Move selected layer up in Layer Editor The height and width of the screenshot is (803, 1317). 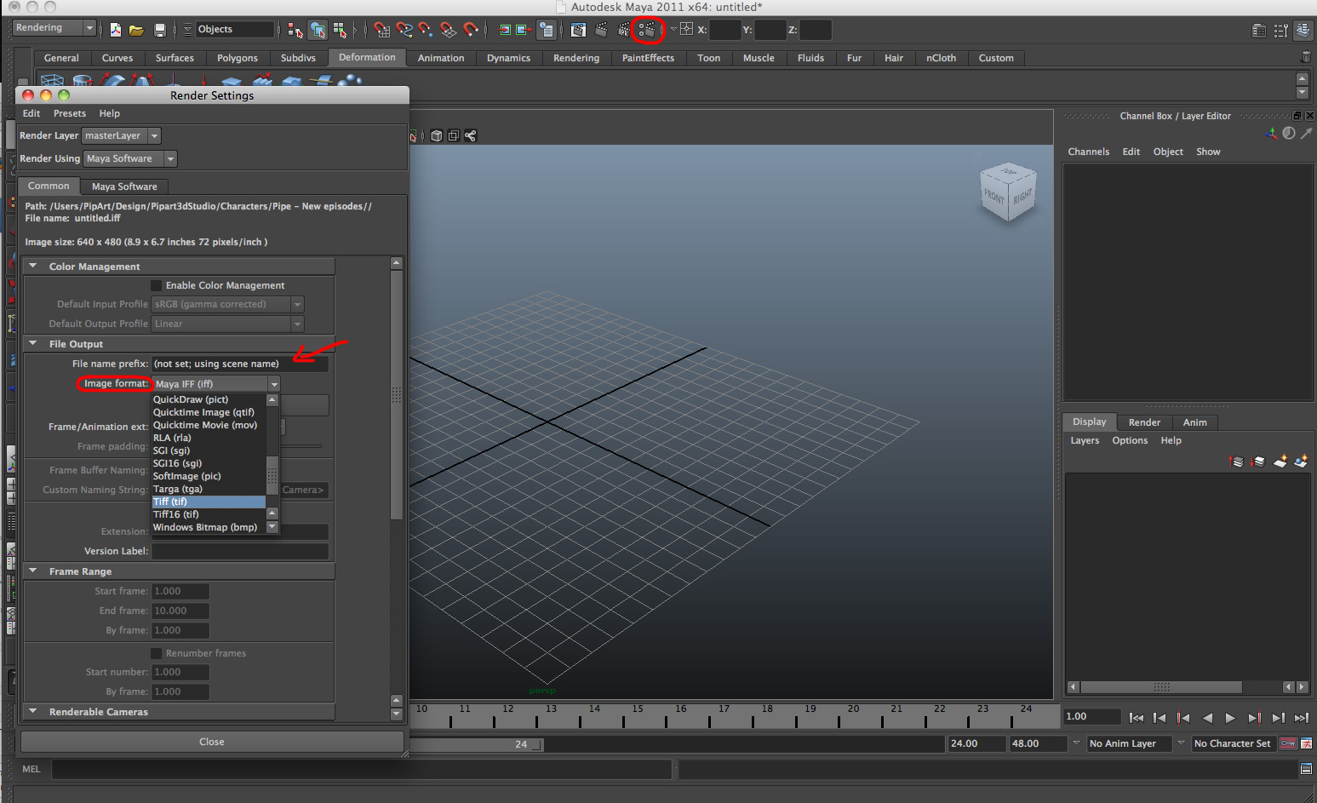[1237, 462]
